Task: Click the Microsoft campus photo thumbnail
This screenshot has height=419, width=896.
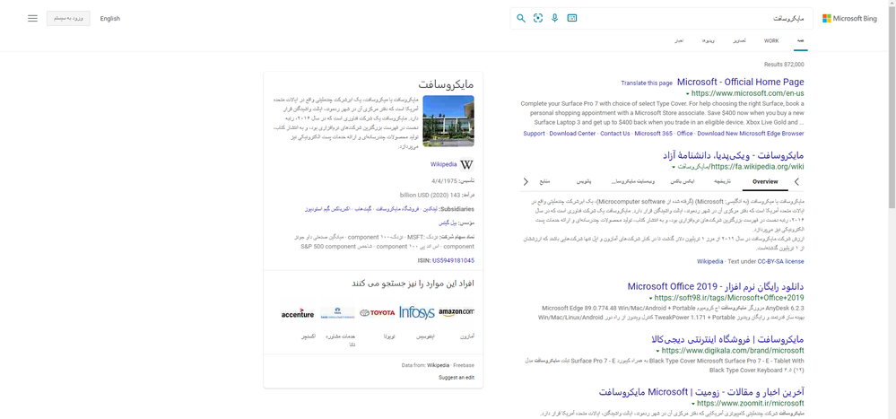Action: pyautogui.click(x=448, y=120)
